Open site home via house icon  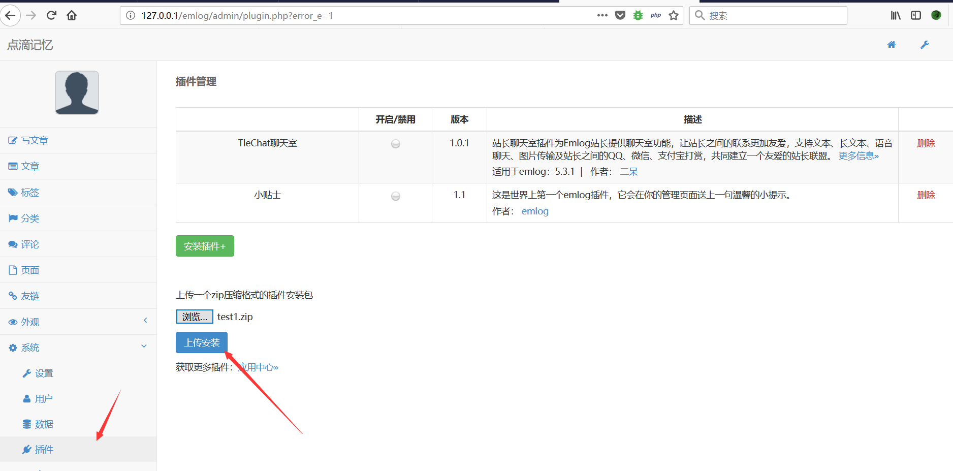892,45
